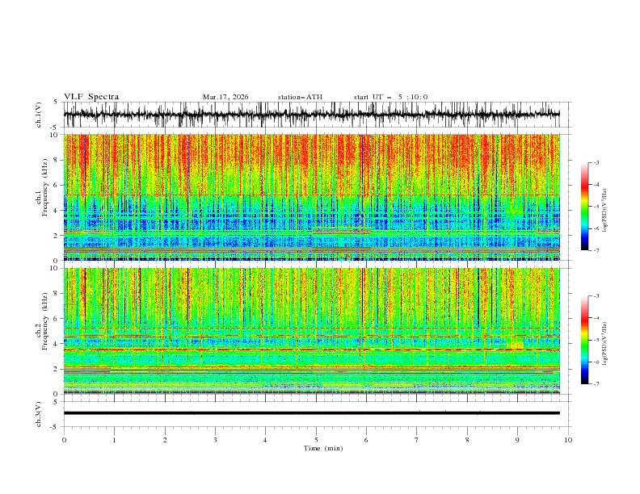Click inside the ch.1 spectrogram panel
640x494 pixels.
(x=311, y=197)
